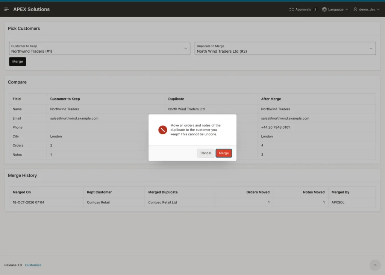Open the Language menu

pyautogui.click(x=335, y=9)
